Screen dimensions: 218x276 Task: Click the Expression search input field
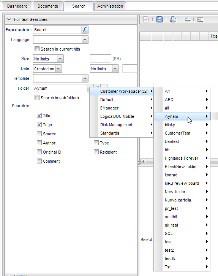click(x=57, y=30)
